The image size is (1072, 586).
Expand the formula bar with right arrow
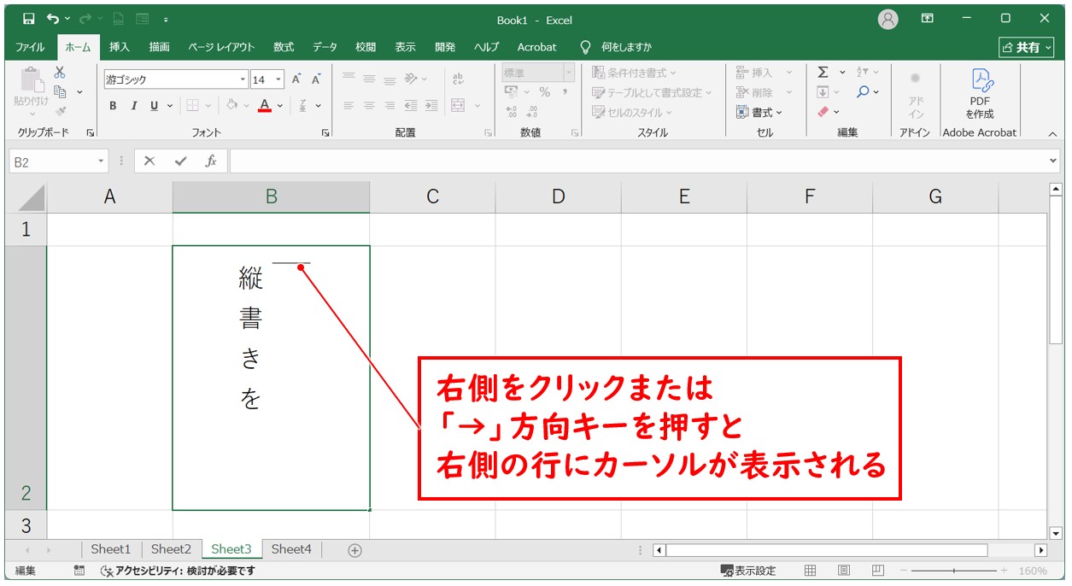point(1052,161)
